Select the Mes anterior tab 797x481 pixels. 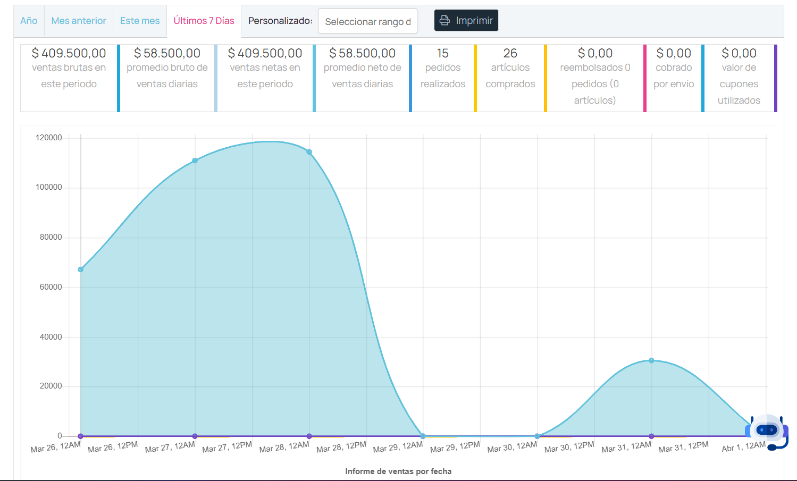point(79,21)
